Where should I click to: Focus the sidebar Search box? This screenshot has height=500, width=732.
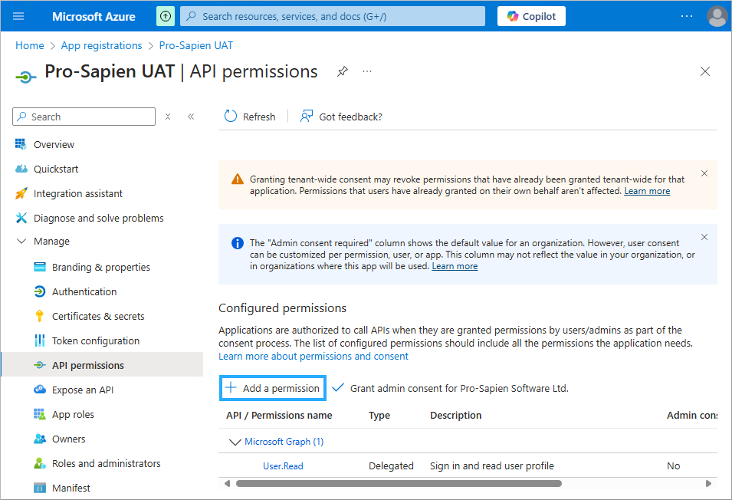tap(90, 117)
